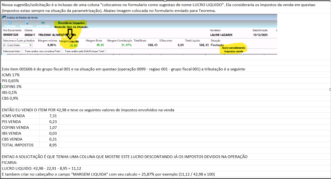Check Fazer análise pela Qtde Estoque Total
Image resolution: width=331 pixels, height=179 pixels.
[x=105, y=51]
